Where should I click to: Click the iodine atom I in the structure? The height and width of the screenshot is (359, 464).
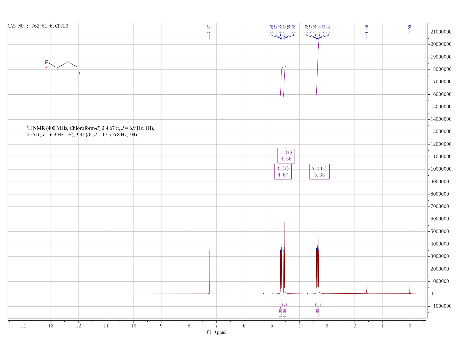79,68
